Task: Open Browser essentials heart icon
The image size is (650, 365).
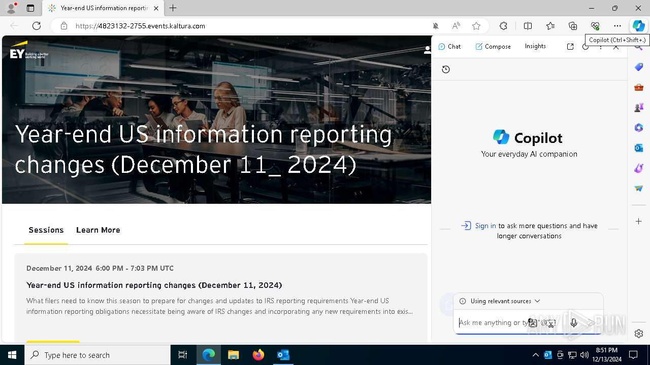Action: [595, 26]
